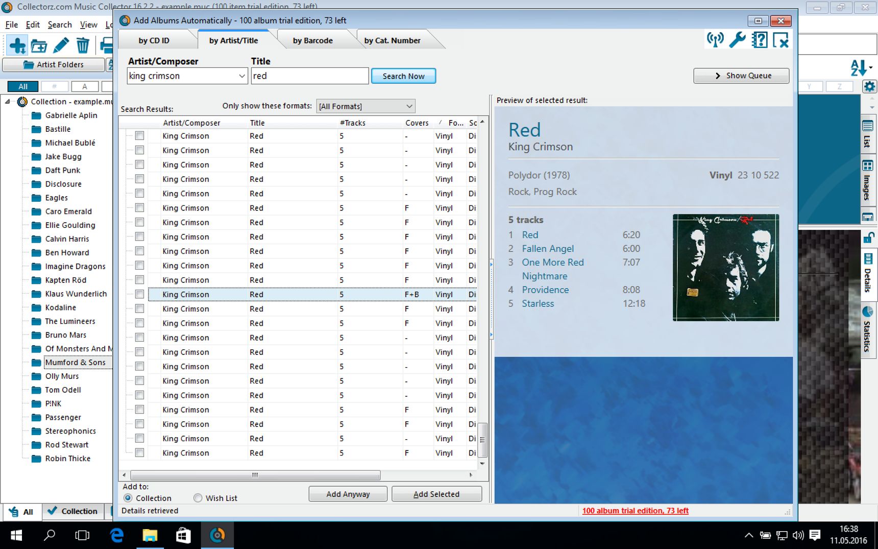Select the Wish List radio button
The width and height of the screenshot is (878, 549).
tap(198, 498)
